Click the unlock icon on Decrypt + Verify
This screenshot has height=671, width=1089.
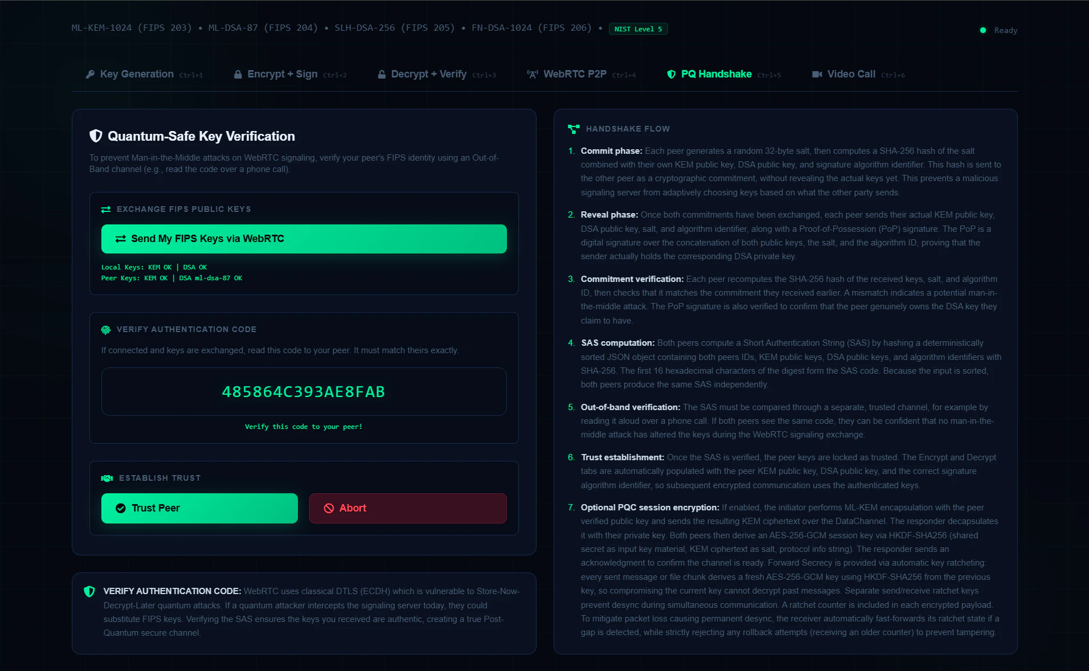click(382, 74)
